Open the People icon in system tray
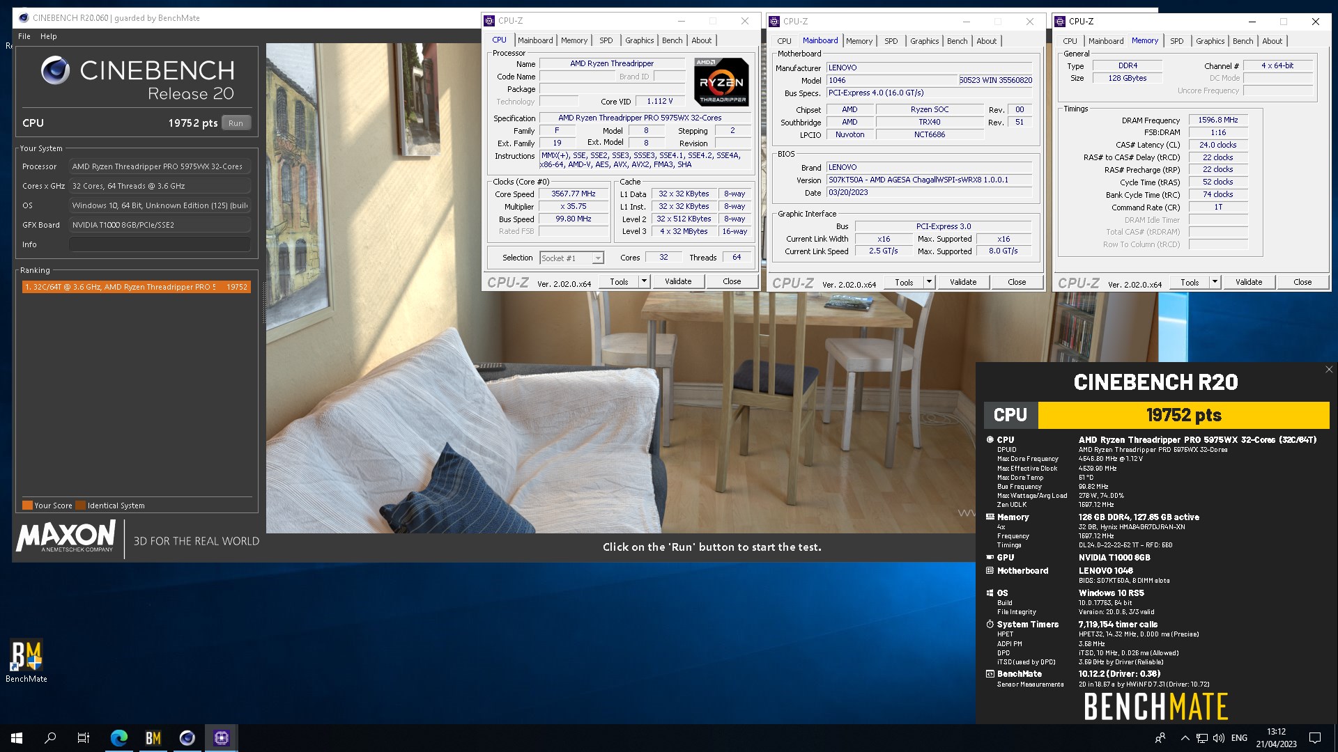Viewport: 1338px width, 752px height. [1160, 738]
